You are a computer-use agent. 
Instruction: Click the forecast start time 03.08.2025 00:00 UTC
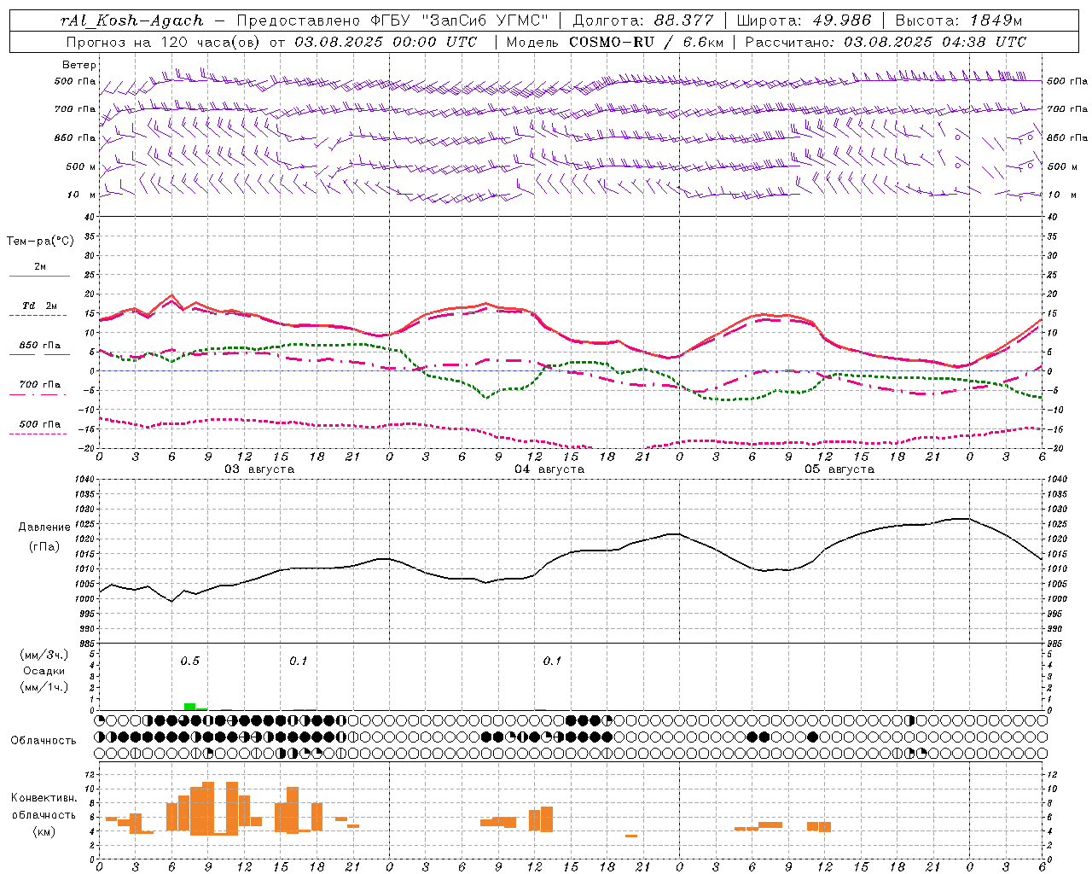point(386,42)
